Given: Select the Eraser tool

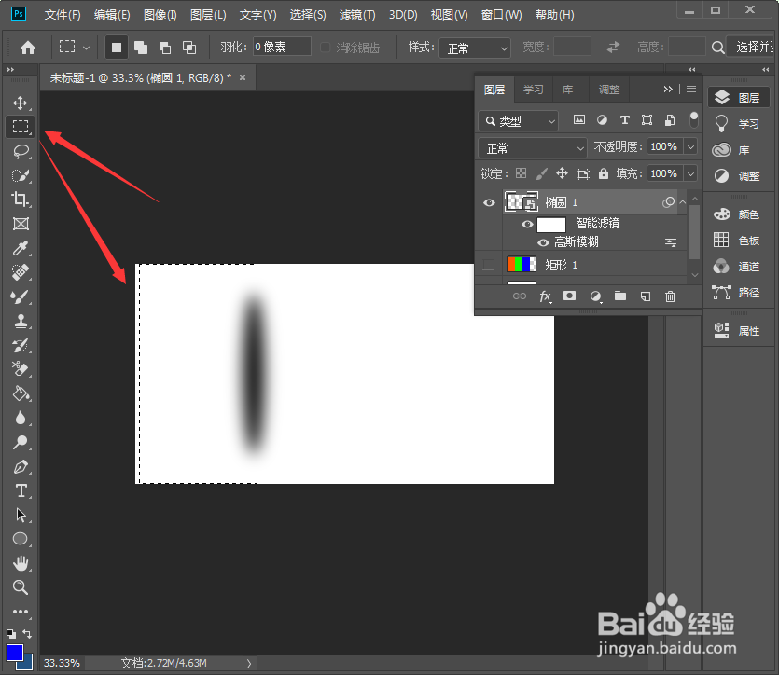Looking at the screenshot, I should pyautogui.click(x=20, y=369).
